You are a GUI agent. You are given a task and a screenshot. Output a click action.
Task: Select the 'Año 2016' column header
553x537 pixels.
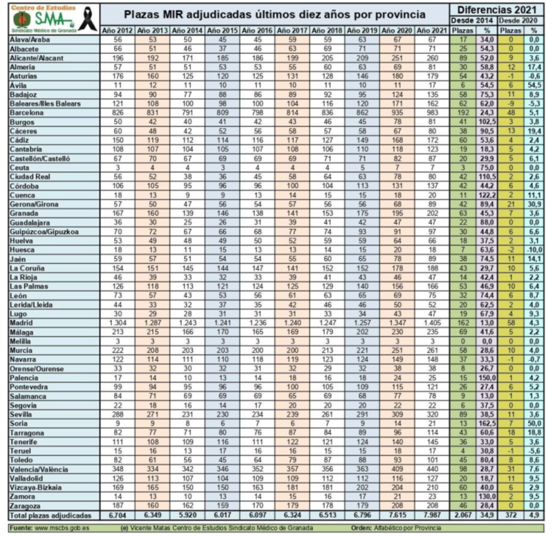point(257,31)
